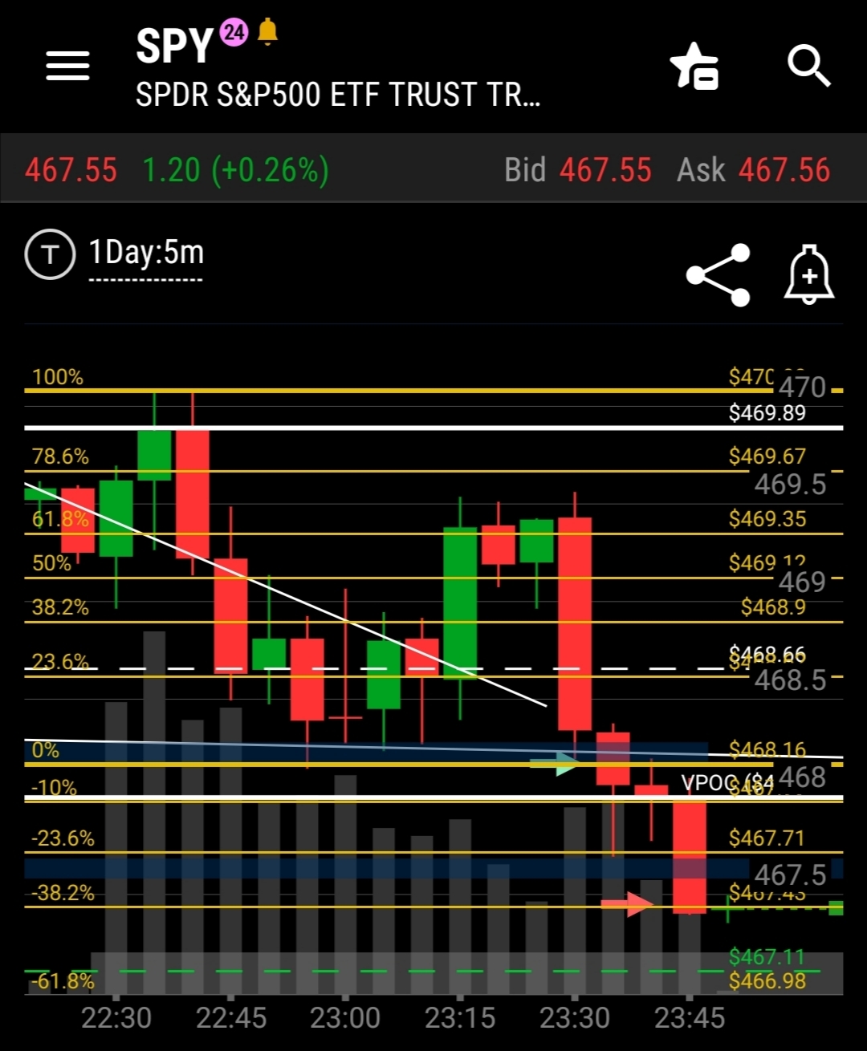Open the symbol search magnifier
This screenshot has height=1051, width=867.
pyautogui.click(x=808, y=65)
